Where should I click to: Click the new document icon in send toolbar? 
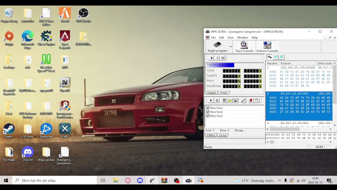coord(224,100)
